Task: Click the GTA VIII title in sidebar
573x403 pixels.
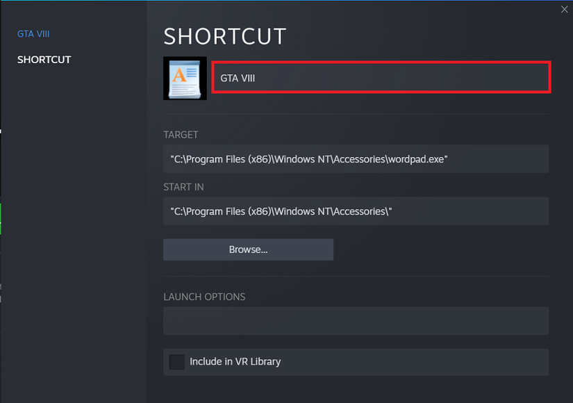Action: pos(33,34)
